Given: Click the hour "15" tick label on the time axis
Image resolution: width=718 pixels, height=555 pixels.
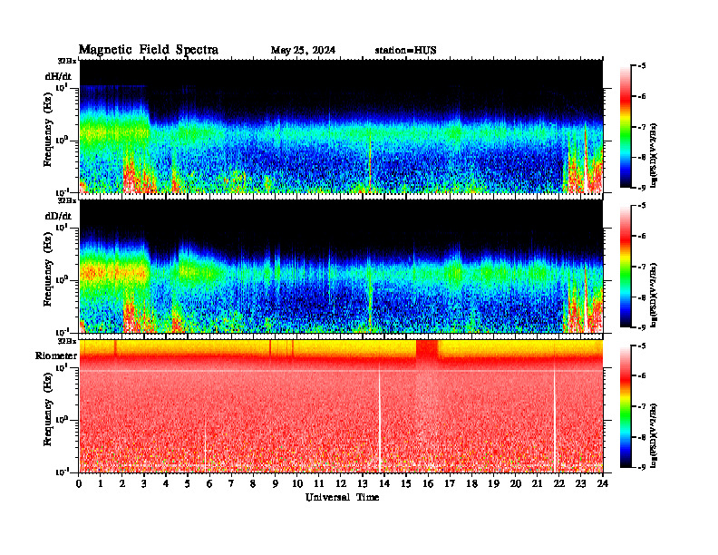Looking at the screenshot, I should 406,483.
